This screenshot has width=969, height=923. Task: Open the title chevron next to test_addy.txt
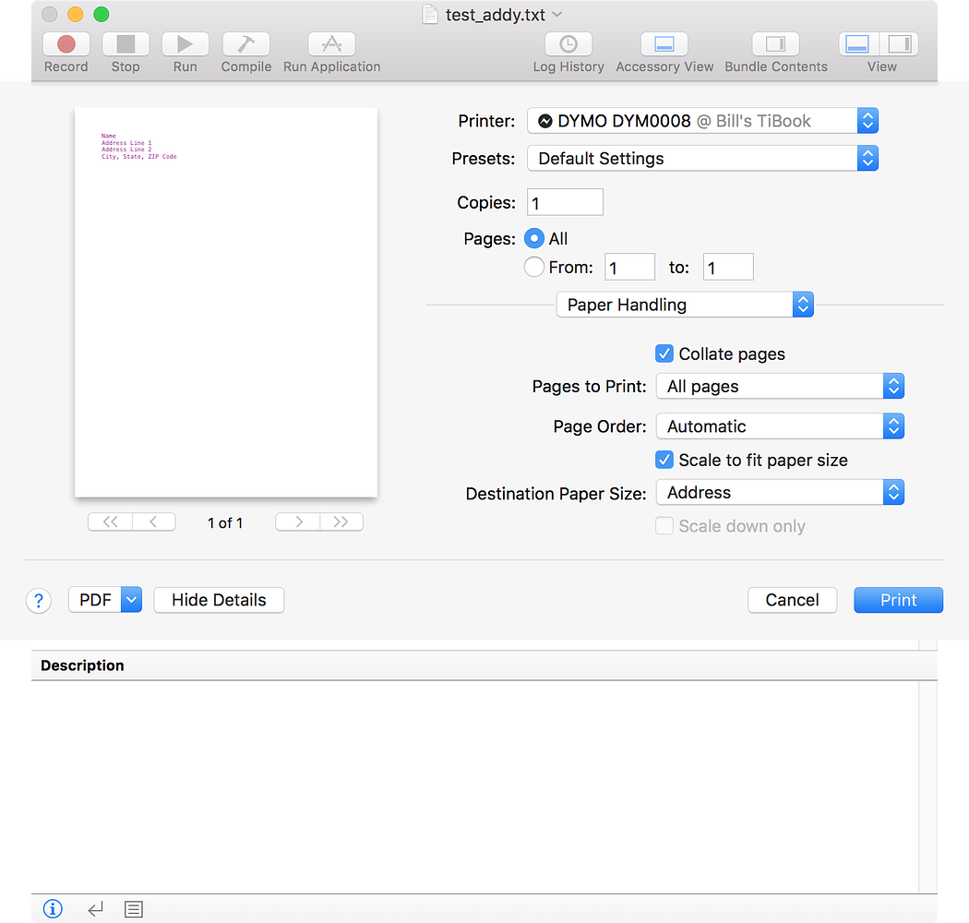click(557, 14)
